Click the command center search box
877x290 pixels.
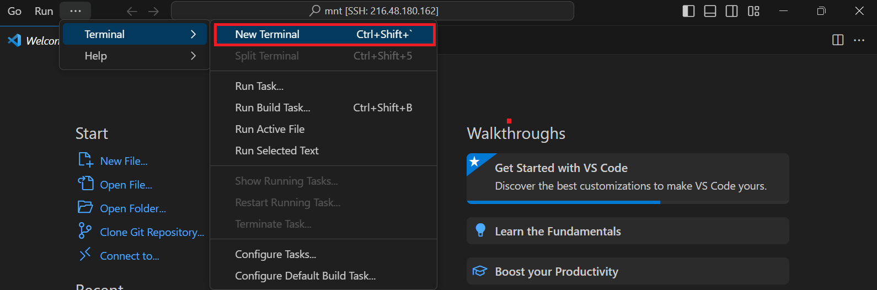(x=372, y=11)
